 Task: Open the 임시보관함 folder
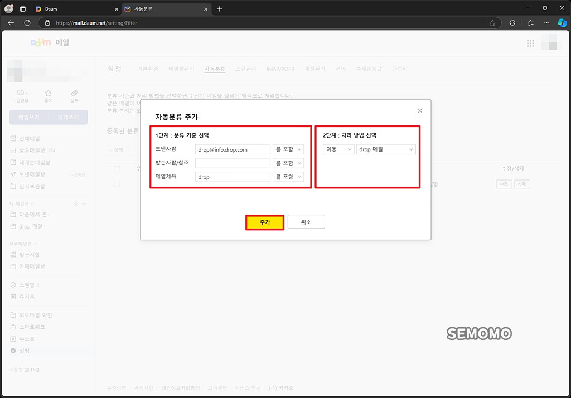(x=28, y=186)
